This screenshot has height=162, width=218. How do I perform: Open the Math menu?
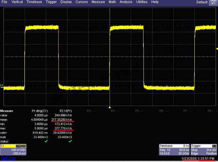pyautogui.click(x=112, y=2)
